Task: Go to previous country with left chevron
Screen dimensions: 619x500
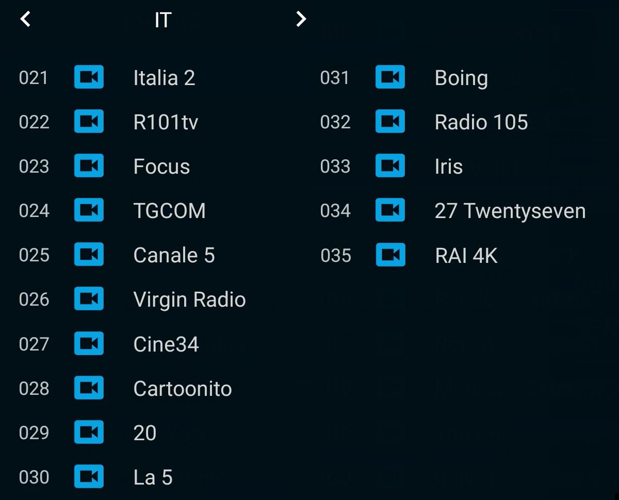Action: [x=25, y=20]
